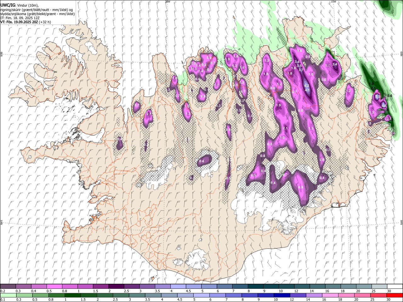Click the 6–7 slate blue swatch, upper legend
403x302 pixels.
225,286
